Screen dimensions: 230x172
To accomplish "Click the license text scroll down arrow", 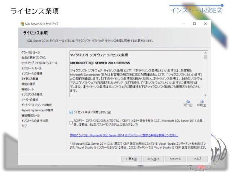I will pos(205,95).
